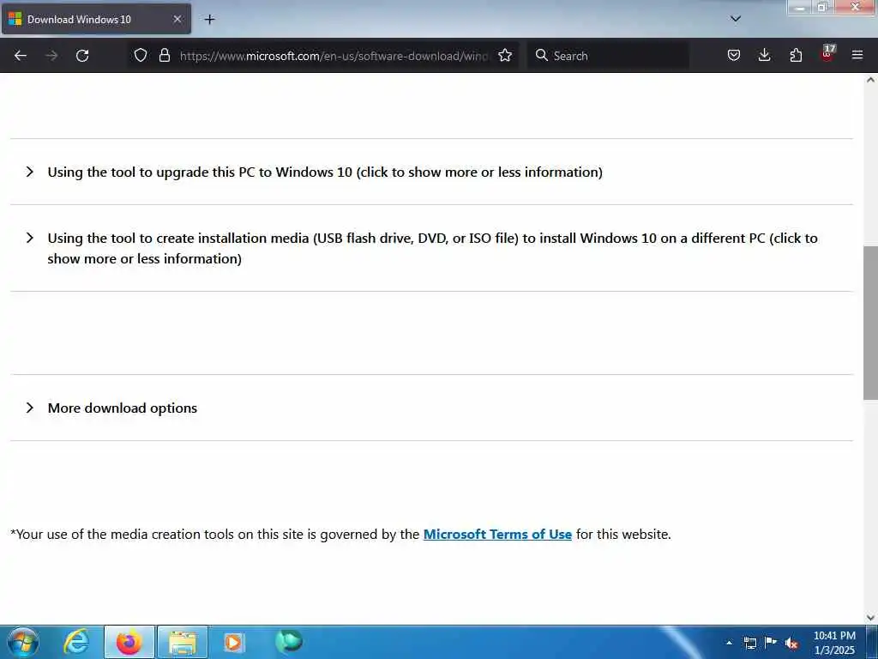
Task: Launch Windows Media Player from taskbar
Action: click(x=234, y=642)
